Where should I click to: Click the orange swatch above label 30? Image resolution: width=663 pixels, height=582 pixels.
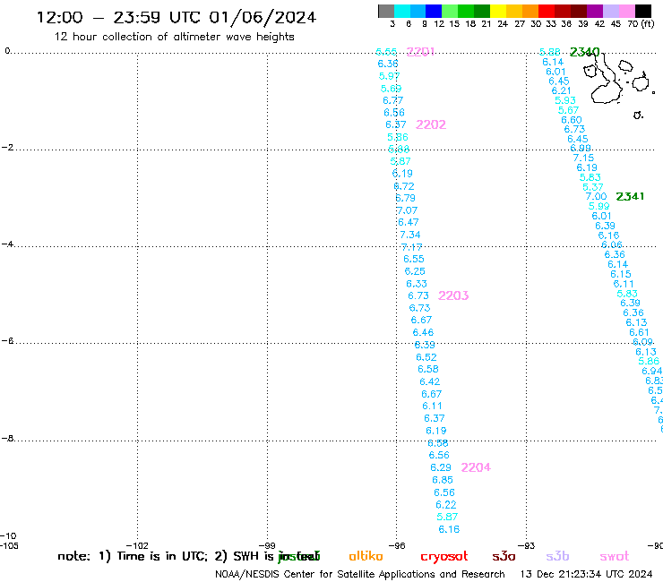[x=530, y=11]
